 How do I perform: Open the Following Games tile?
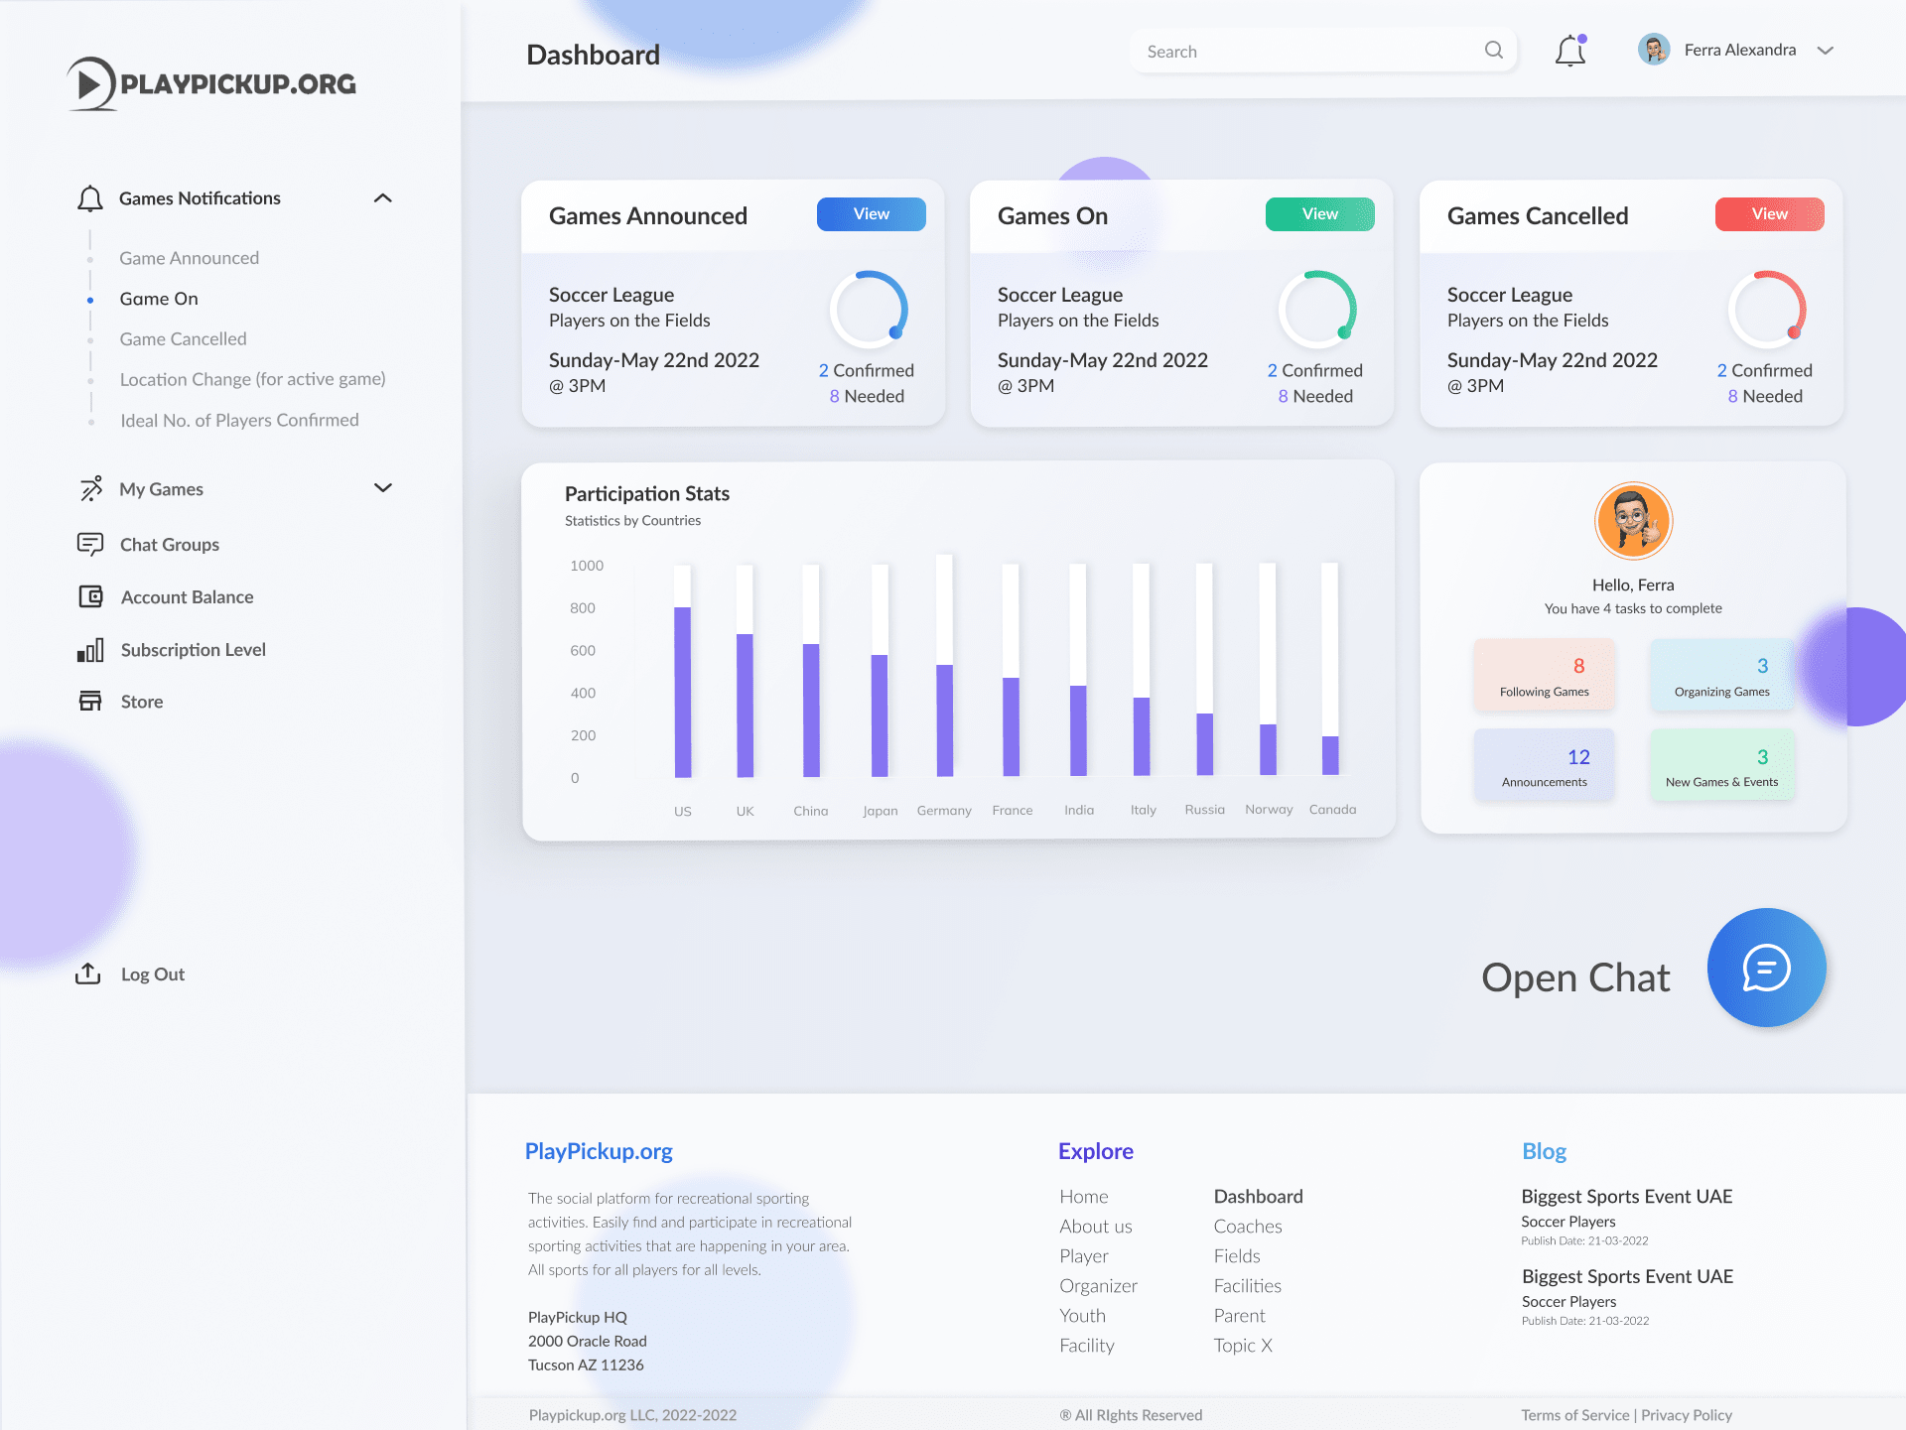1545,675
